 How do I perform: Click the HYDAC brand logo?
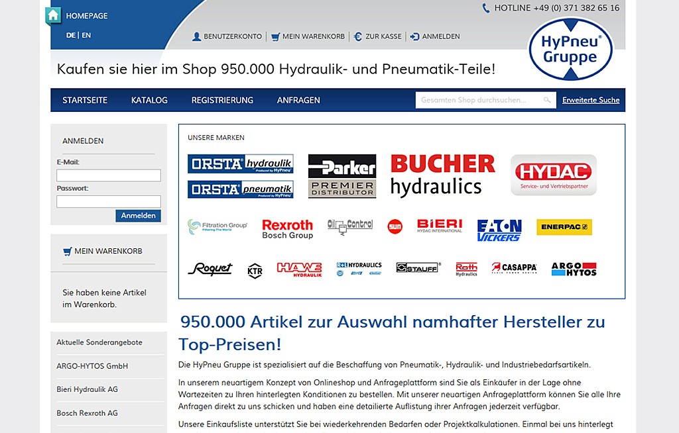(554, 175)
